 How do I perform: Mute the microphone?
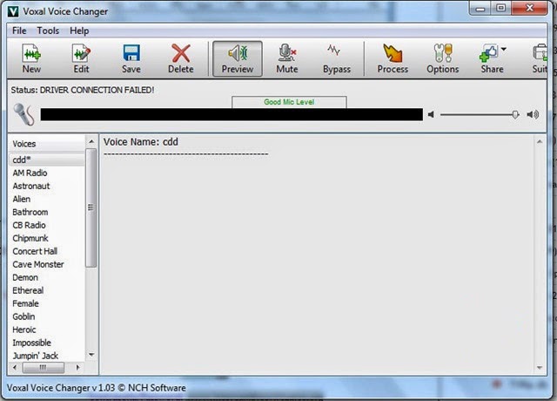coord(287,58)
